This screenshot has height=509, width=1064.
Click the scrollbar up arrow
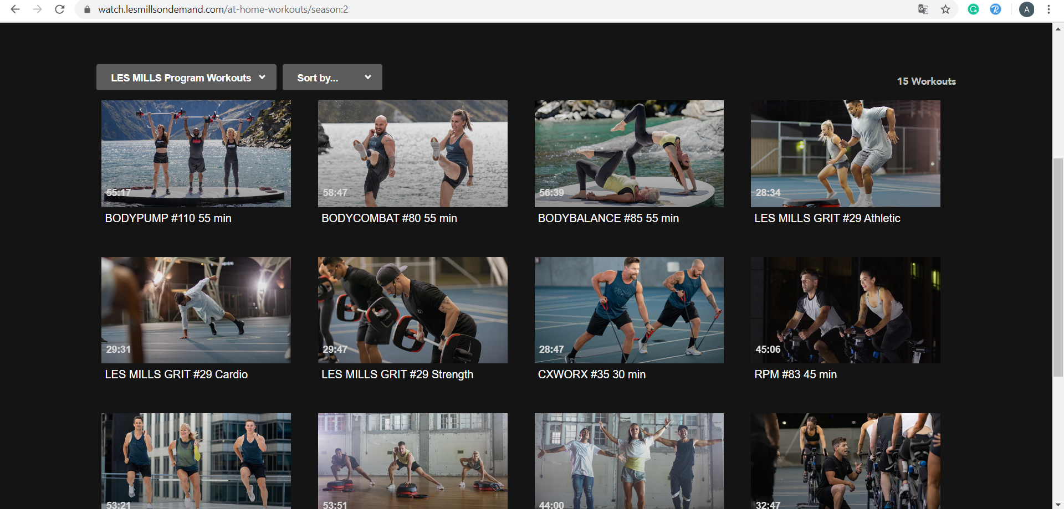point(1058,29)
